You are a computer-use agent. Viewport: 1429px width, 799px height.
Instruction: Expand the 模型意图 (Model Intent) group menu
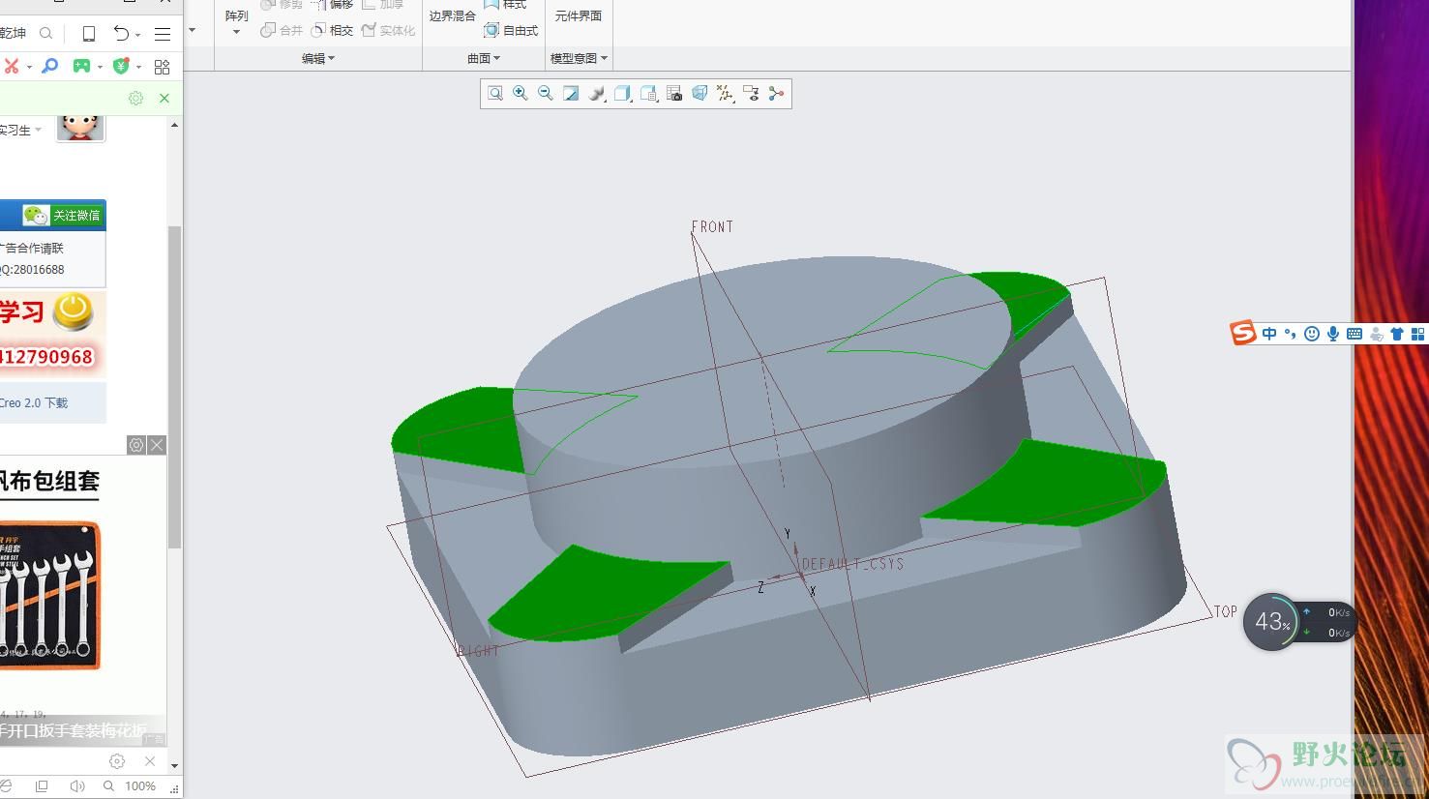579,58
